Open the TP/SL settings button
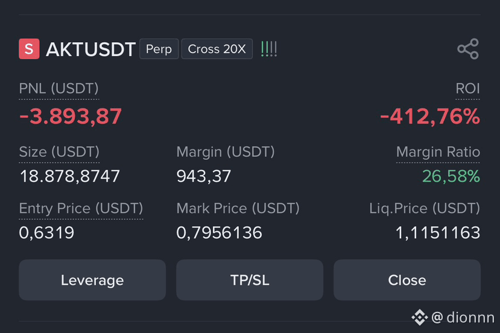 (x=250, y=280)
